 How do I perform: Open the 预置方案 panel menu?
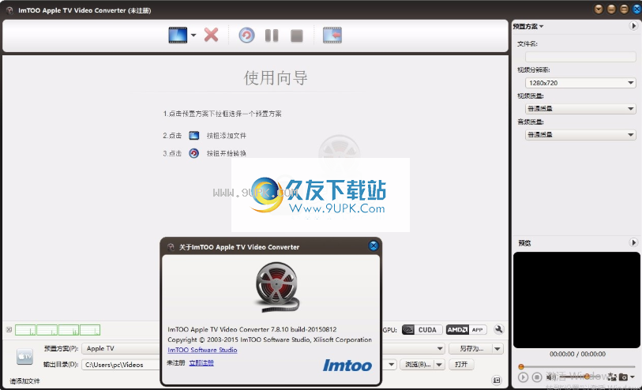click(x=528, y=26)
